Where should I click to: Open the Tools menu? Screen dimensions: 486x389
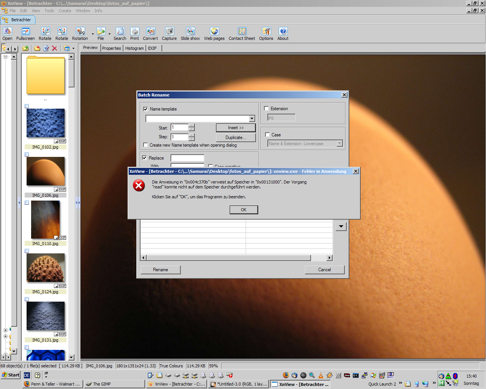(x=49, y=11)
